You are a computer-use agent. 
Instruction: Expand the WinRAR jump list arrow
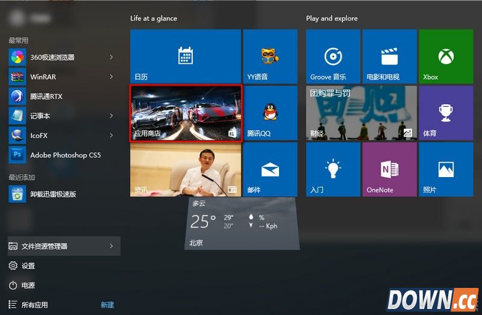[111, 76]
